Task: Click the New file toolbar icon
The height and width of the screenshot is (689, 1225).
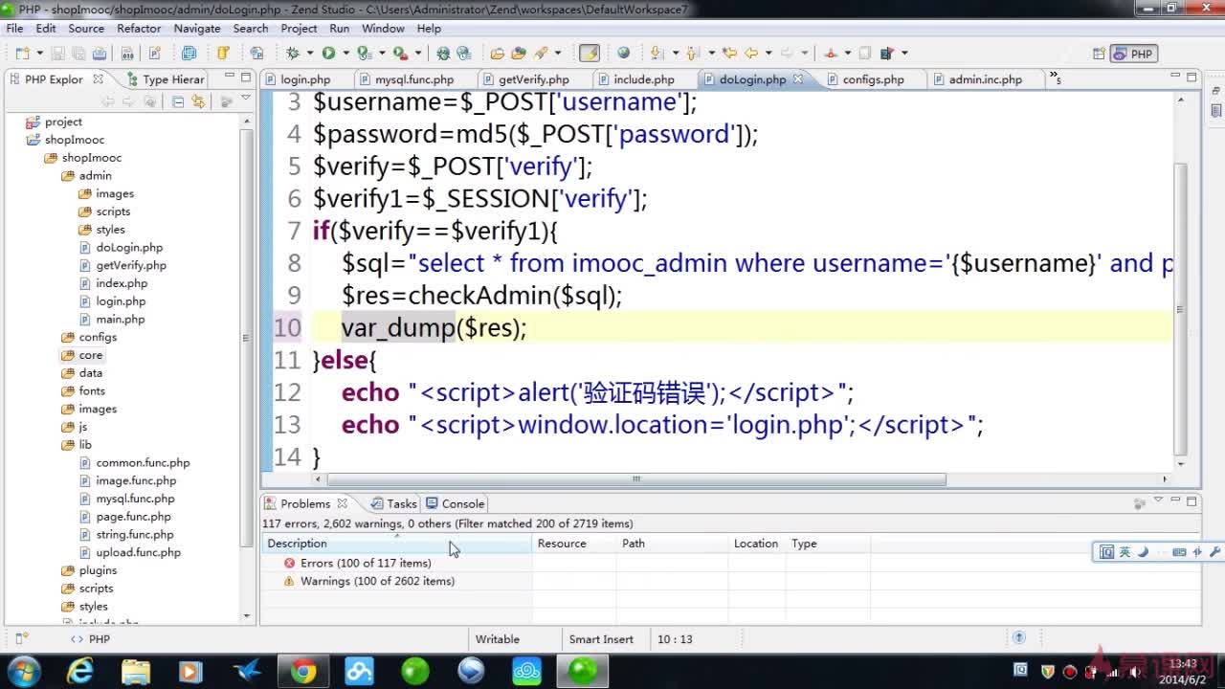Action: [22, 54]
